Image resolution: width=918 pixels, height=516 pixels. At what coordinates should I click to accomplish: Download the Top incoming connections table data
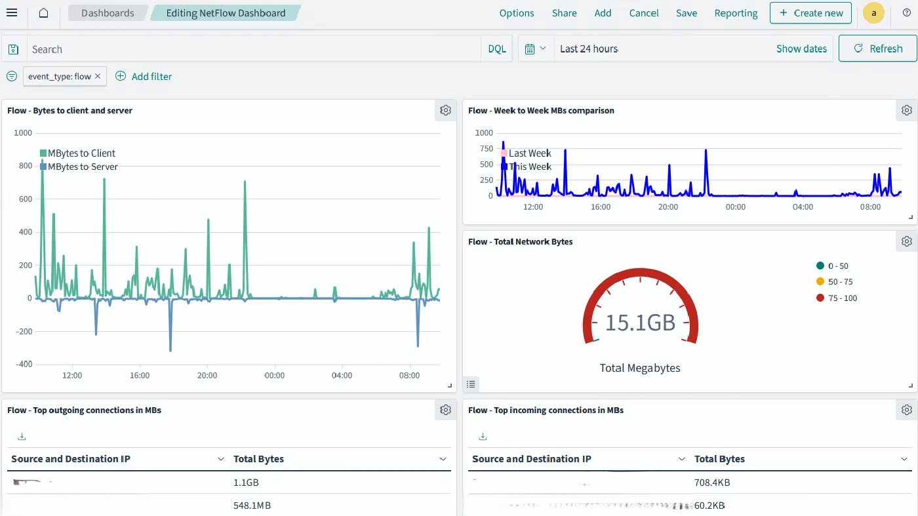[483, 437]
